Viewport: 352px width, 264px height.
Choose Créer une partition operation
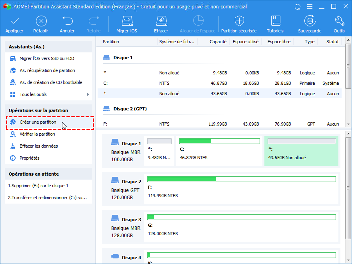pos(38,122)
